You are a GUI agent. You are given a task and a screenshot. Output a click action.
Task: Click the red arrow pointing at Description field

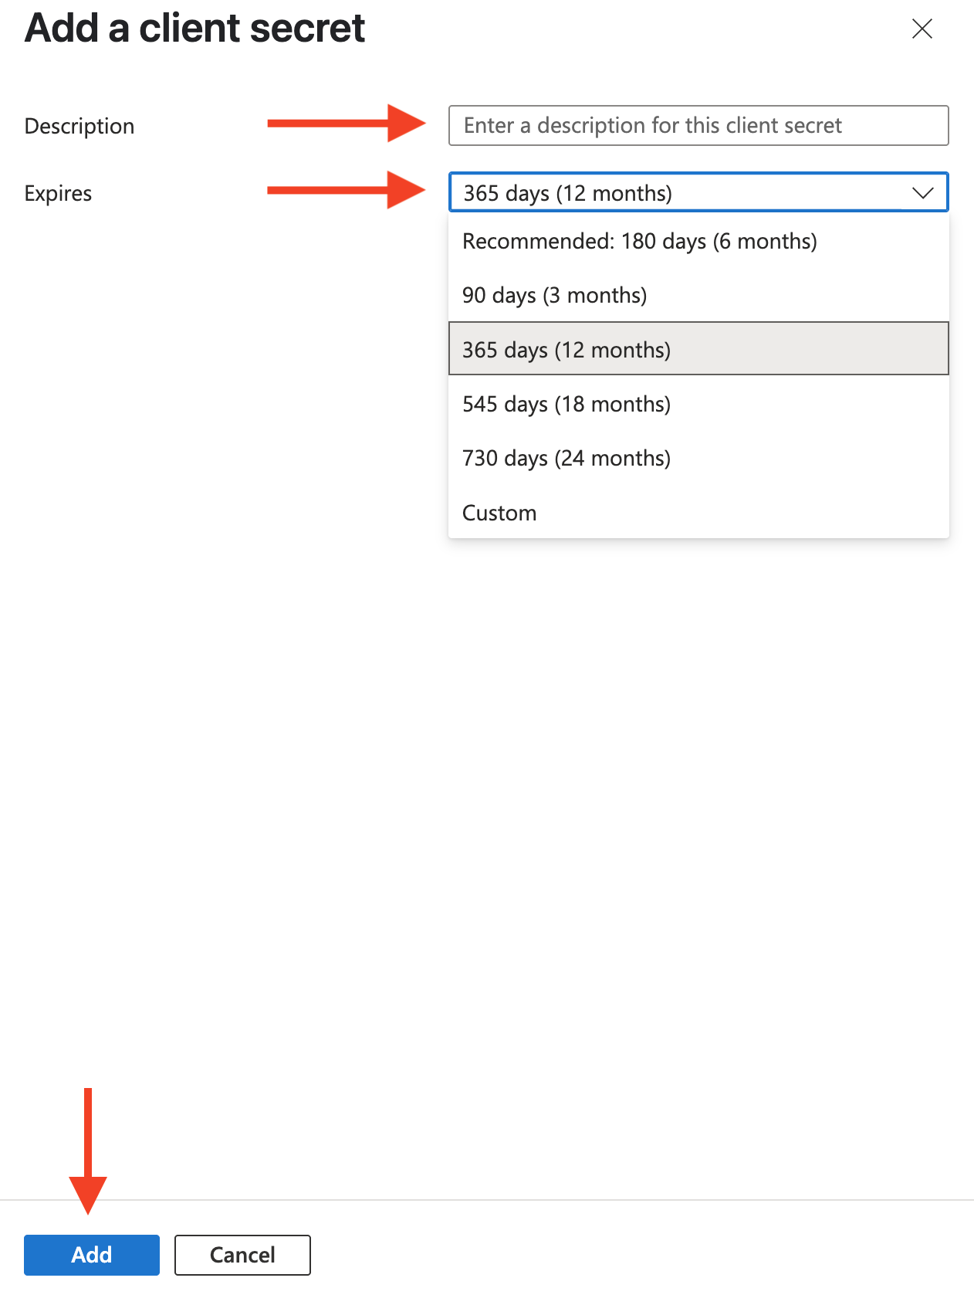click(x=346, y=124)
